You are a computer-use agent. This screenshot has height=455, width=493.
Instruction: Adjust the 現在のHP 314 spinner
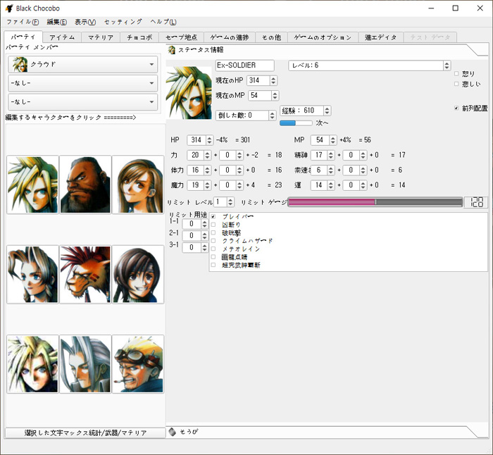click(262, 80)
